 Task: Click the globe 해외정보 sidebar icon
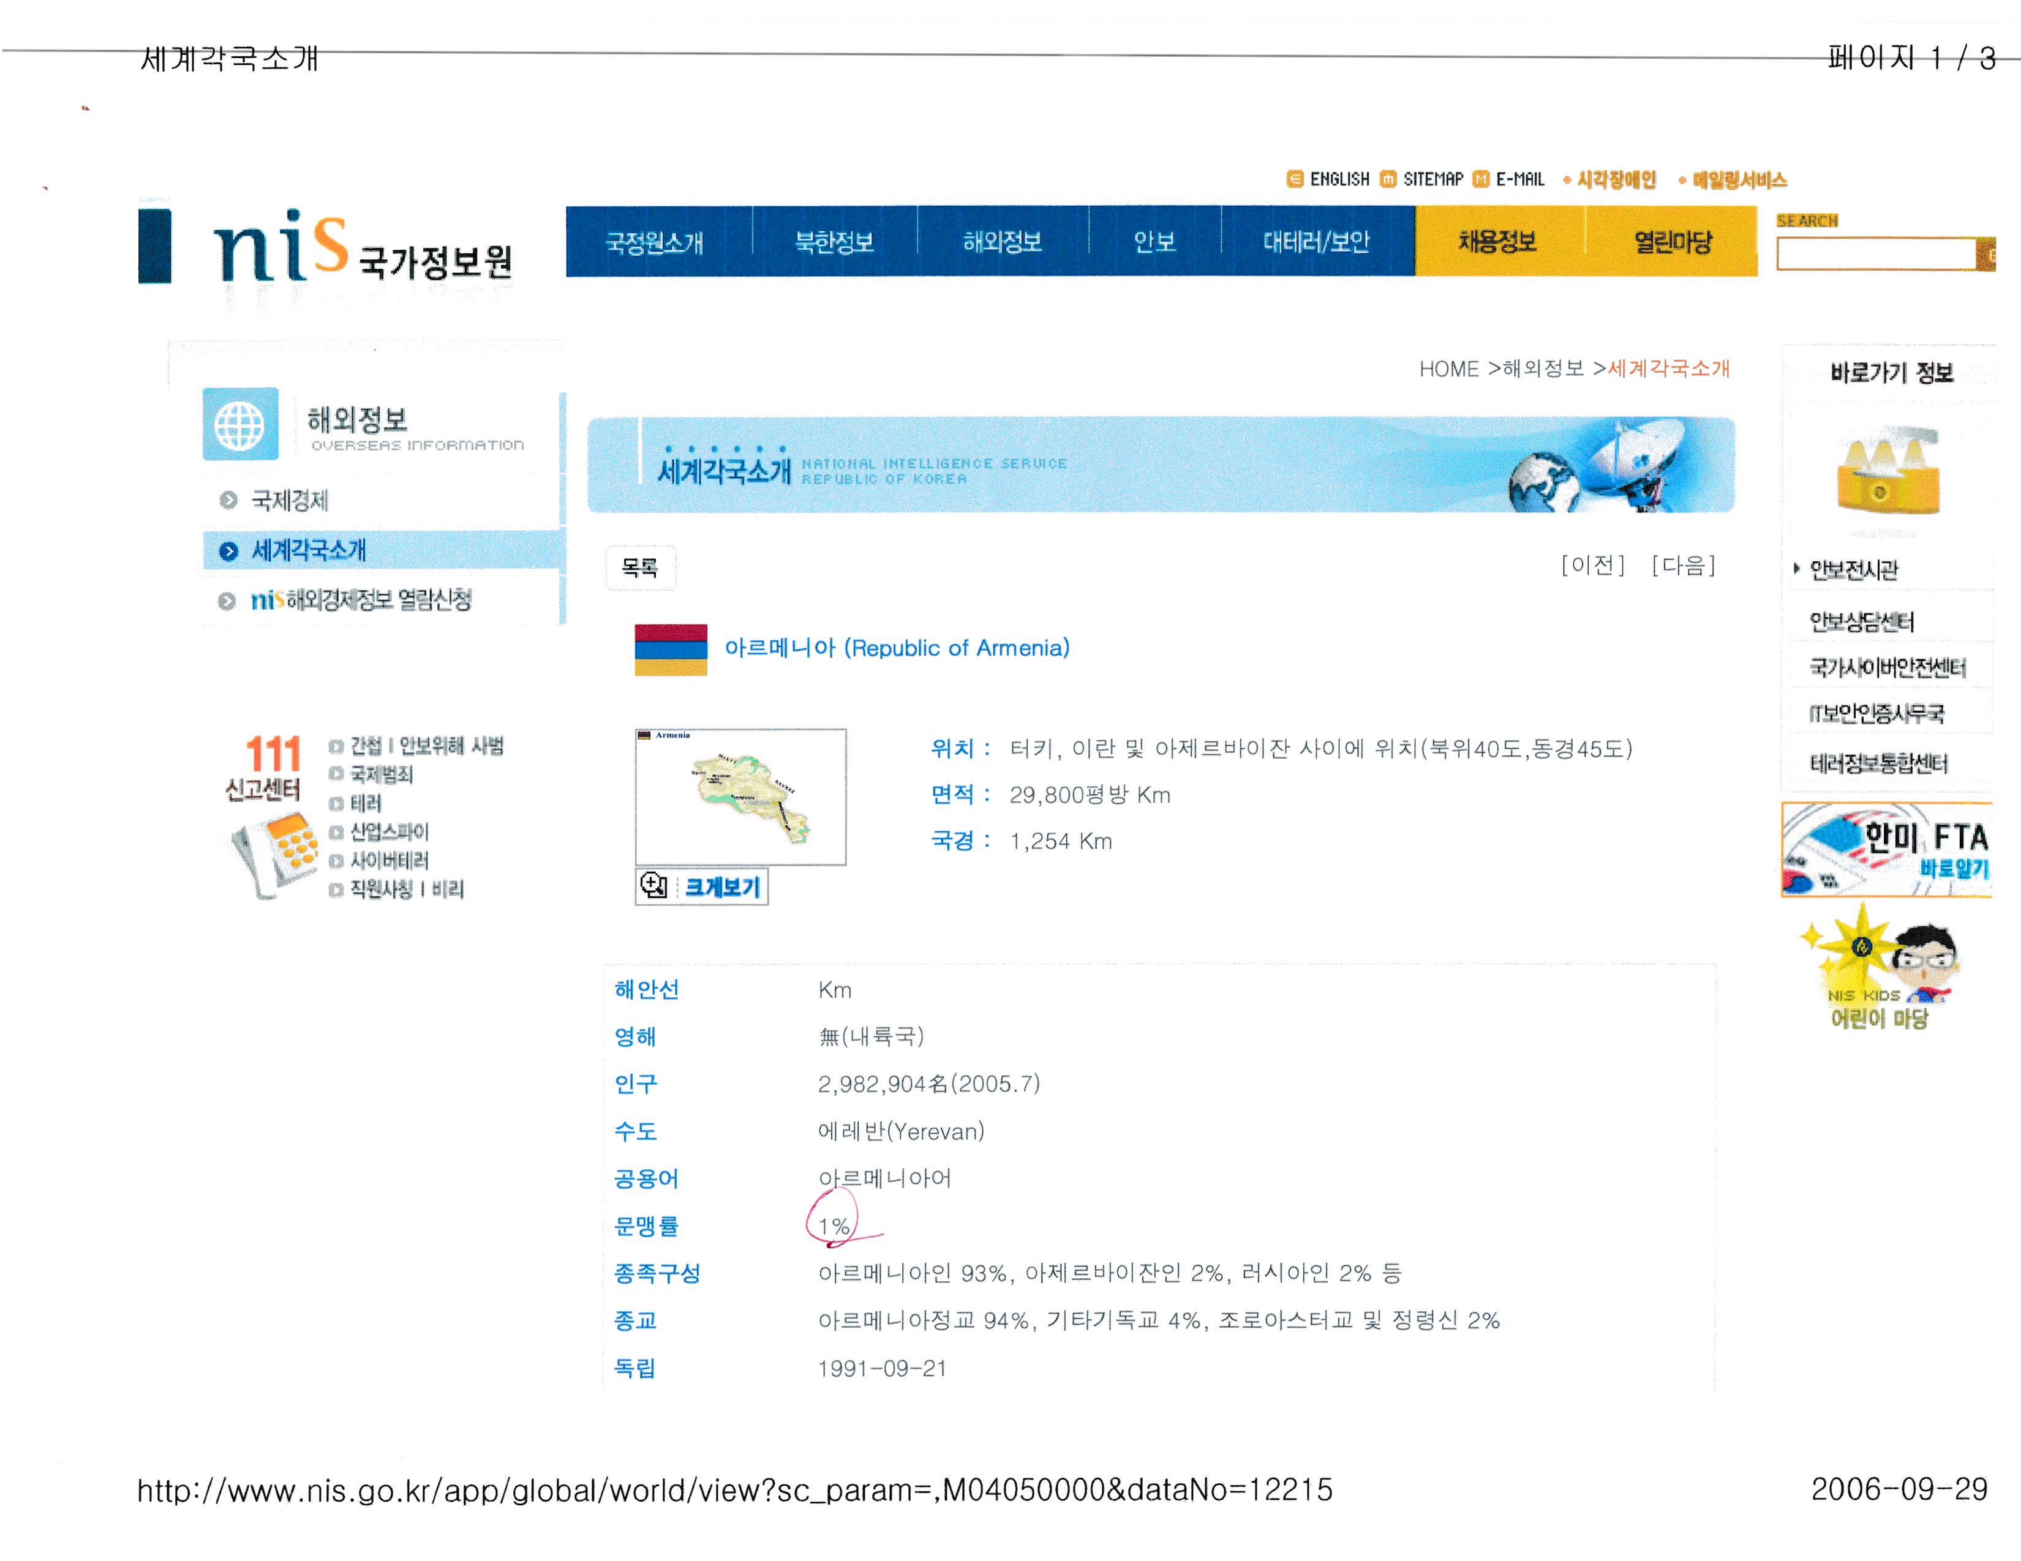tap(239, 424)
